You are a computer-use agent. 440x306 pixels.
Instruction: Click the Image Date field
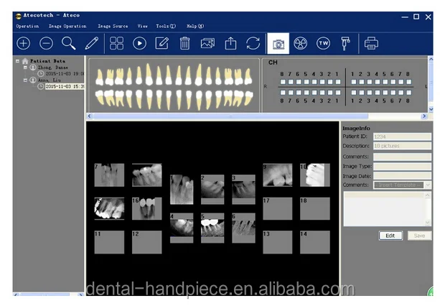[x=402, y=176]
